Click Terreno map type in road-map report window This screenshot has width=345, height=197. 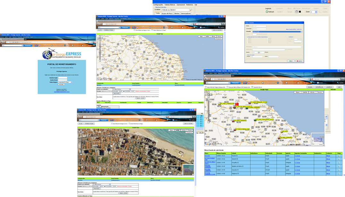point(219,36)
